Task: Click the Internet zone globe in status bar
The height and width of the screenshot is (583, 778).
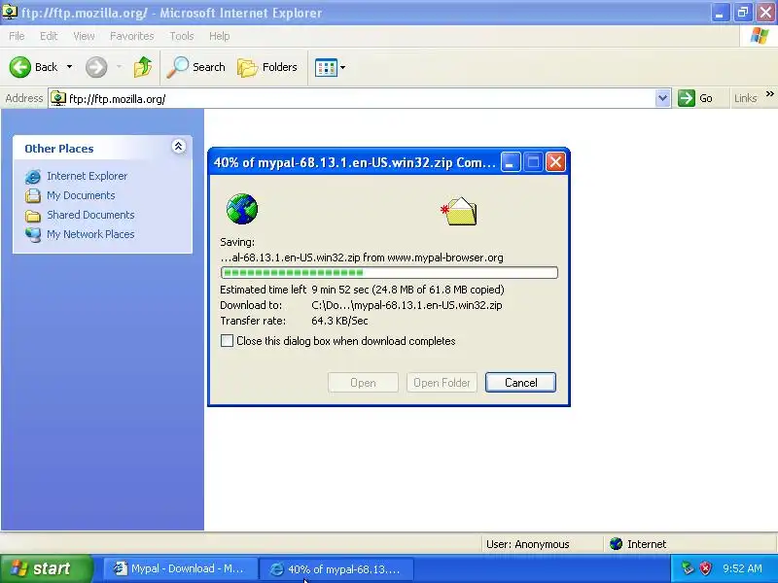Action: (x=617, y=544)
